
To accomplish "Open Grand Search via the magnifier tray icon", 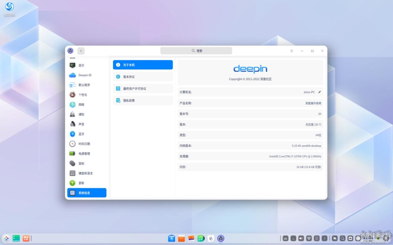I will tap(343, 238).
